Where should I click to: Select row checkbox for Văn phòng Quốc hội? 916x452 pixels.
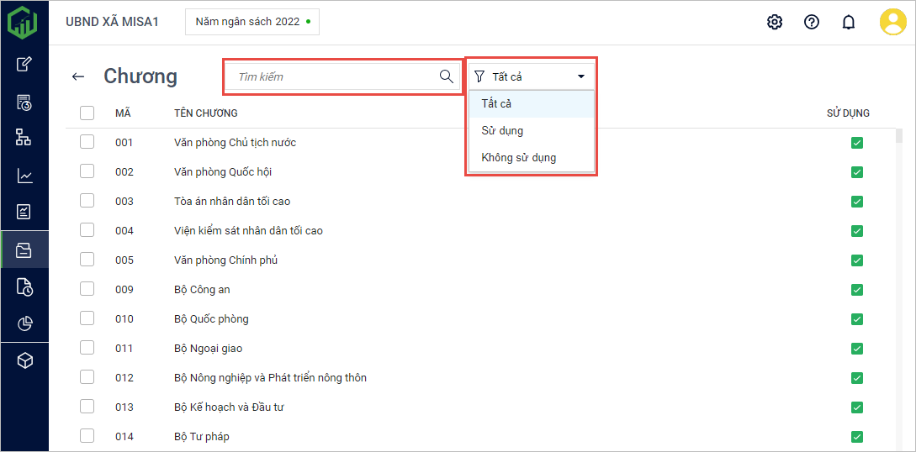(x=87, y=171)
